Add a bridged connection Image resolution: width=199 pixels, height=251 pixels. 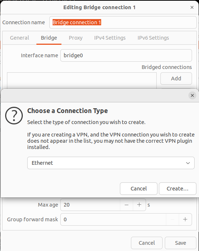(x=176, y=79)
